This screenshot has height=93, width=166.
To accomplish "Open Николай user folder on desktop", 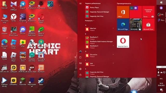I will click(4, 5).
